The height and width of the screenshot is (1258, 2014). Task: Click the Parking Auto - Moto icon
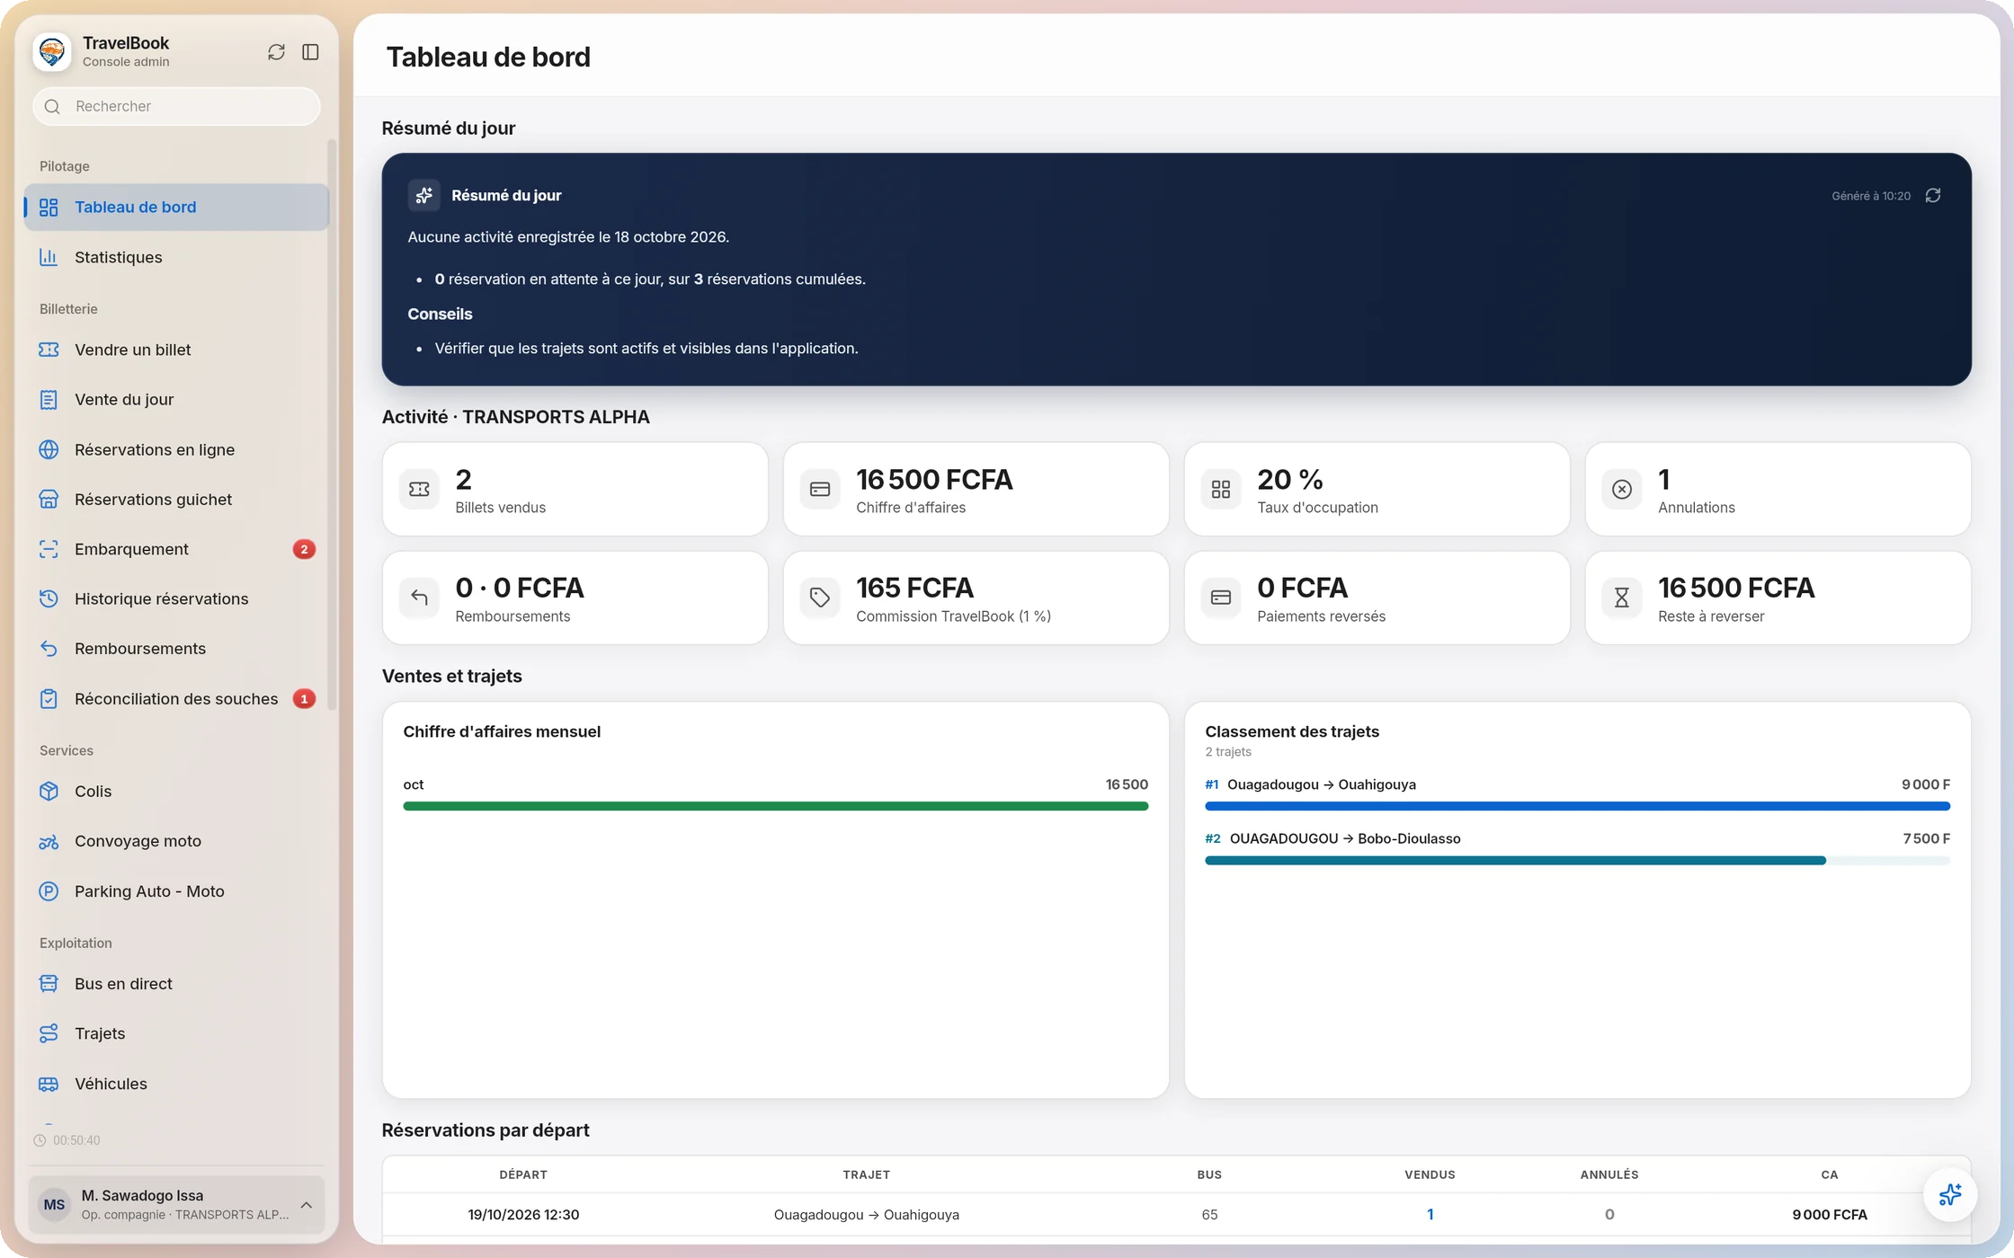coord(49,891)
